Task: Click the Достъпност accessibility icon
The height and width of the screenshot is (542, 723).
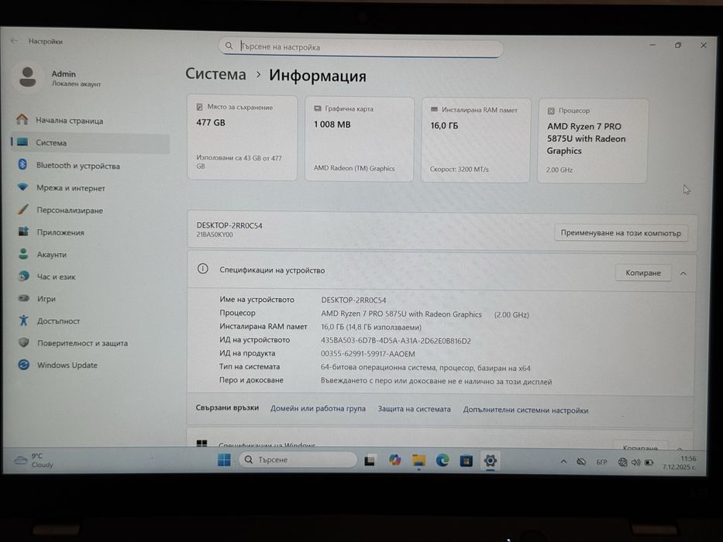Action: point(23,321)
